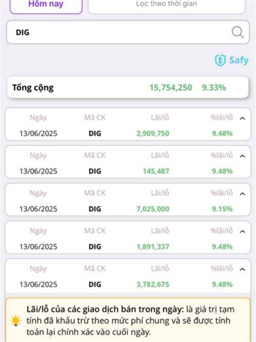Open the Tổng cộng summary card
256x342 pixels.
pyautogui.click(x=128, y=88)
